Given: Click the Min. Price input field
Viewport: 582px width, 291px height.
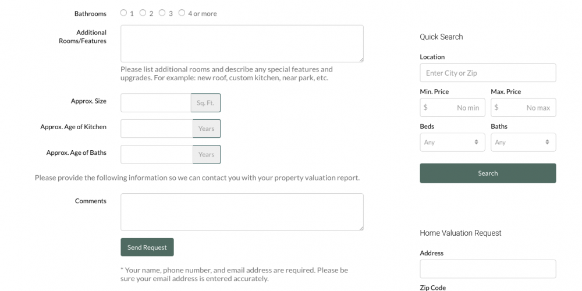Looking at the screenshot, I should pyautogui.click(x=452, y=108).
